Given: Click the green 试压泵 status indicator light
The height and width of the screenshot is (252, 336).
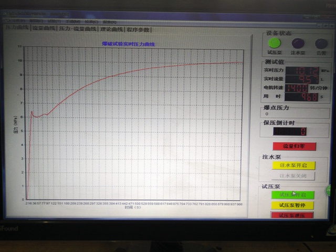Looking at the screenshot, I should pyautogui.click(x=275, y=44).
